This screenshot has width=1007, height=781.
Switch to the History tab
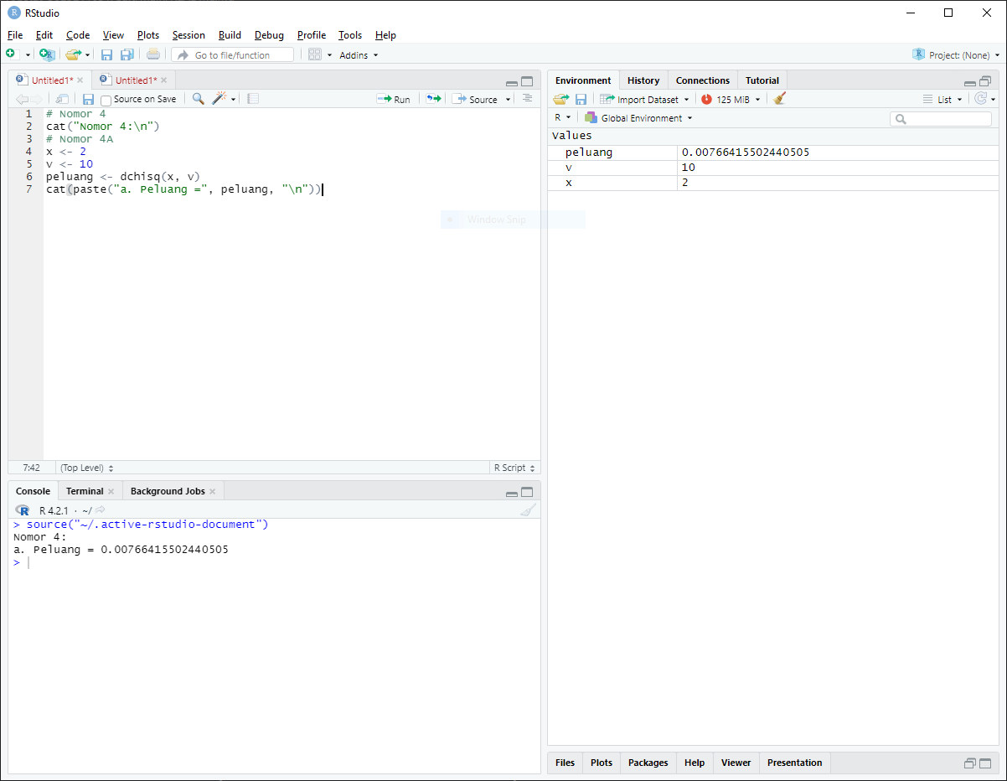tap(643, 80)
